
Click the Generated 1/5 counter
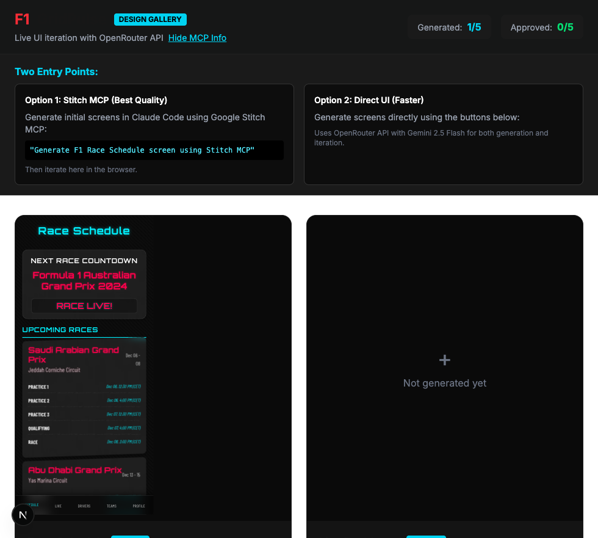[x=449, y=27]
